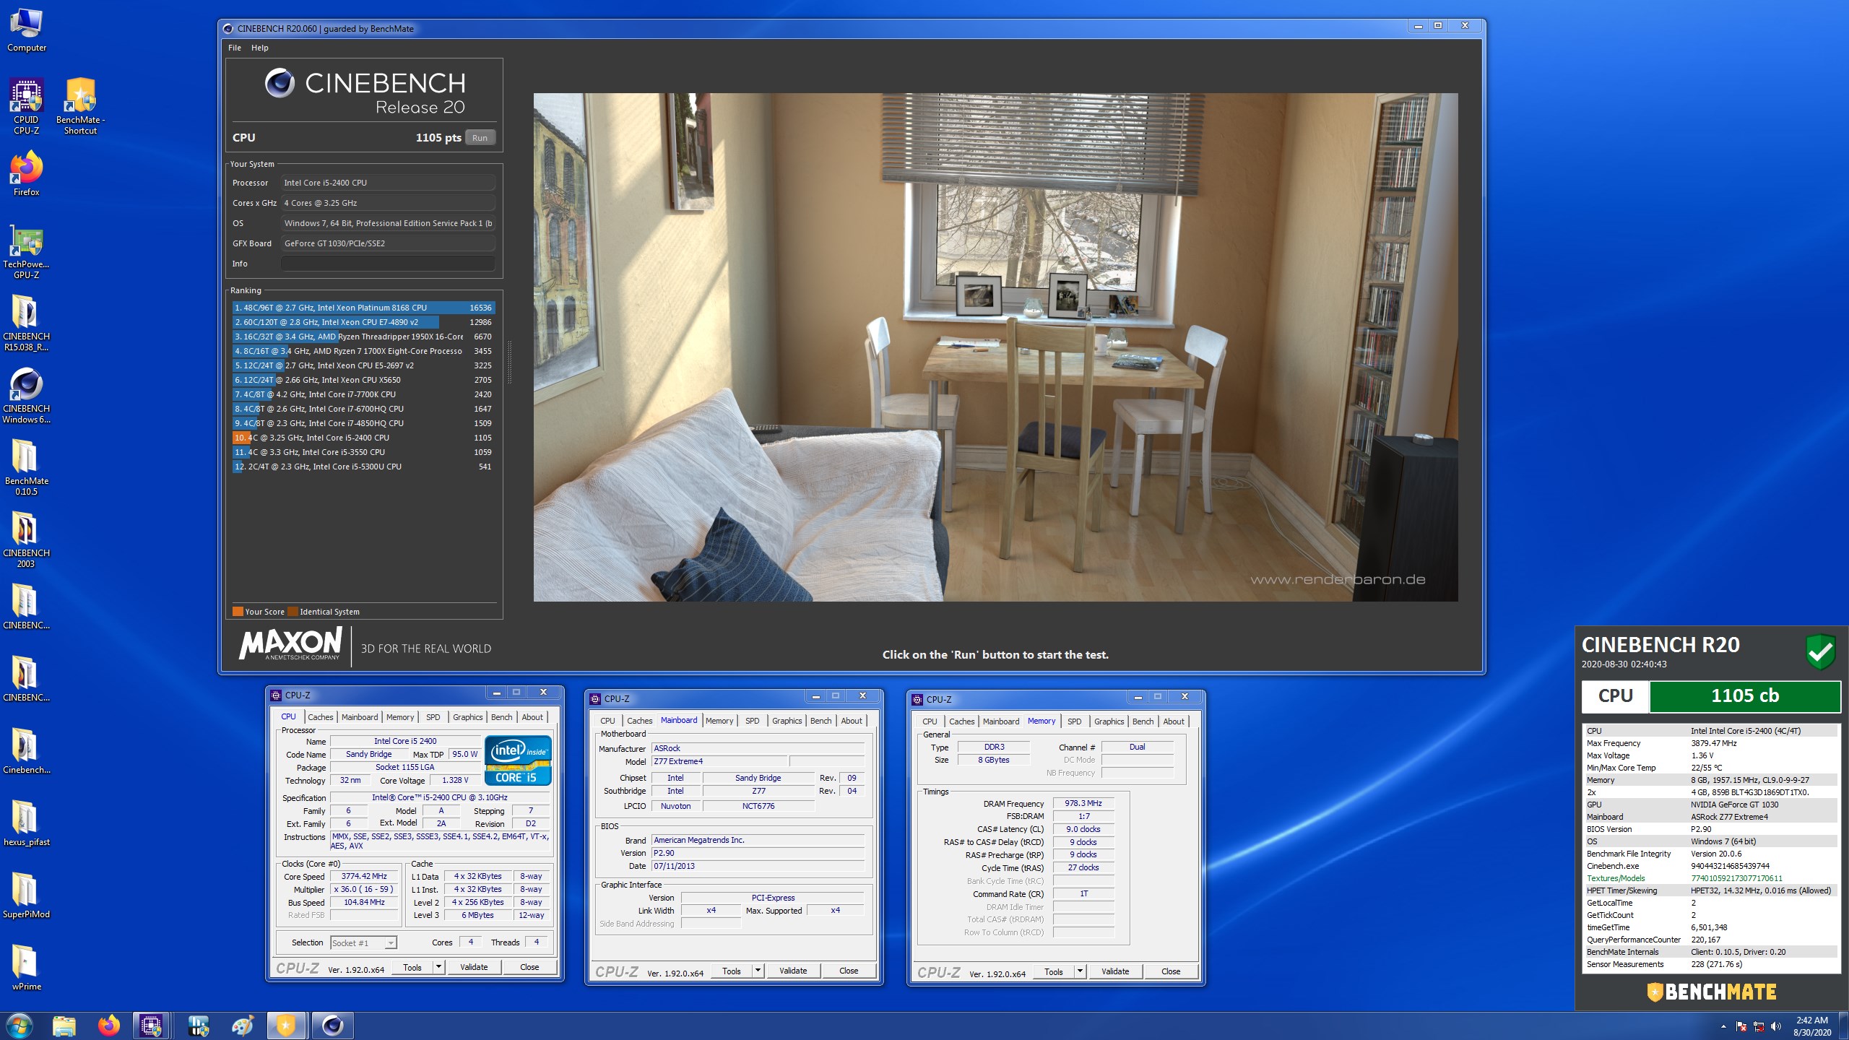The height and width of the screenshot is (1040, 1849).
Task: Open the Cinebench File menu
Action: click(235, 48)
